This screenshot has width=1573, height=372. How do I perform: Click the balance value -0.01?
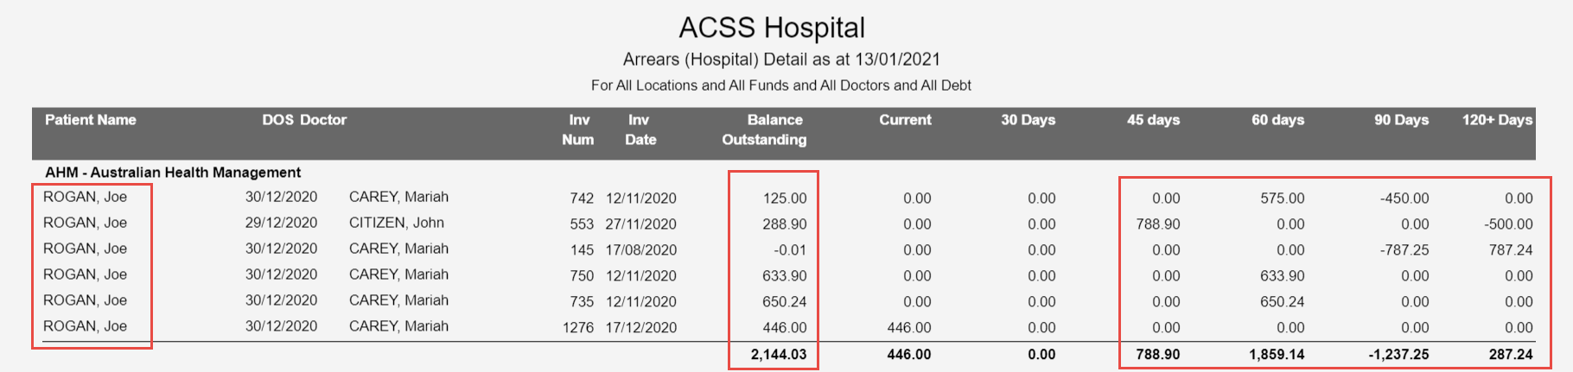click(x=790, y=249)
